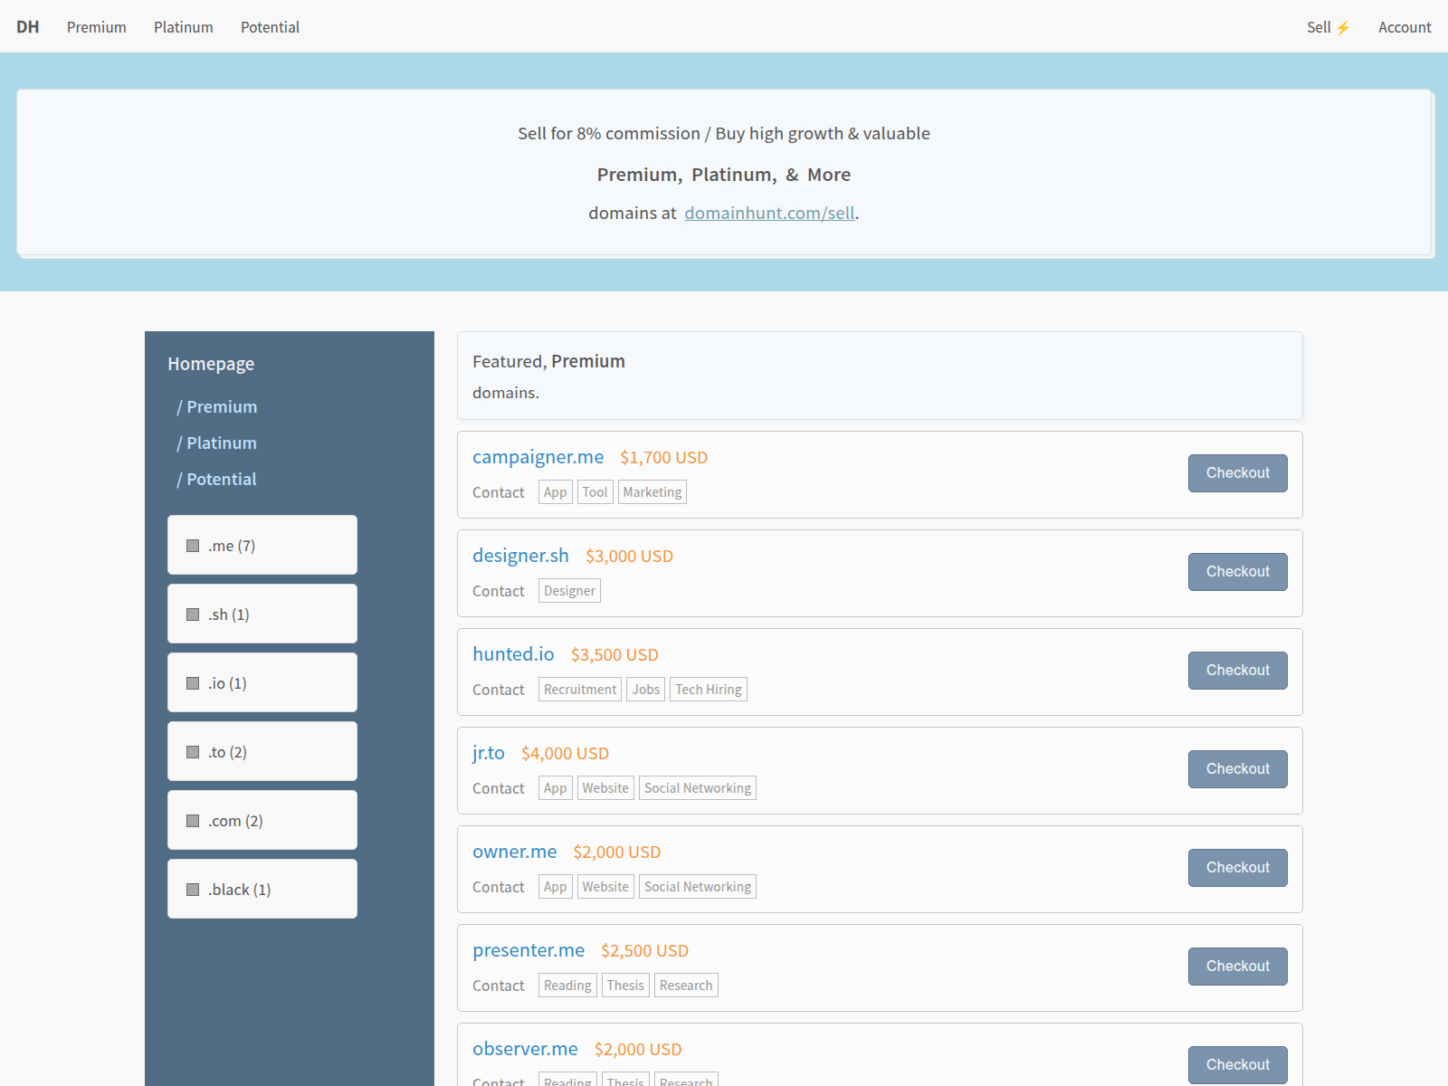This screenshot has width=1448, height=1086.
Task: Open the Premium nav menu item
Action: click(97, 27)
